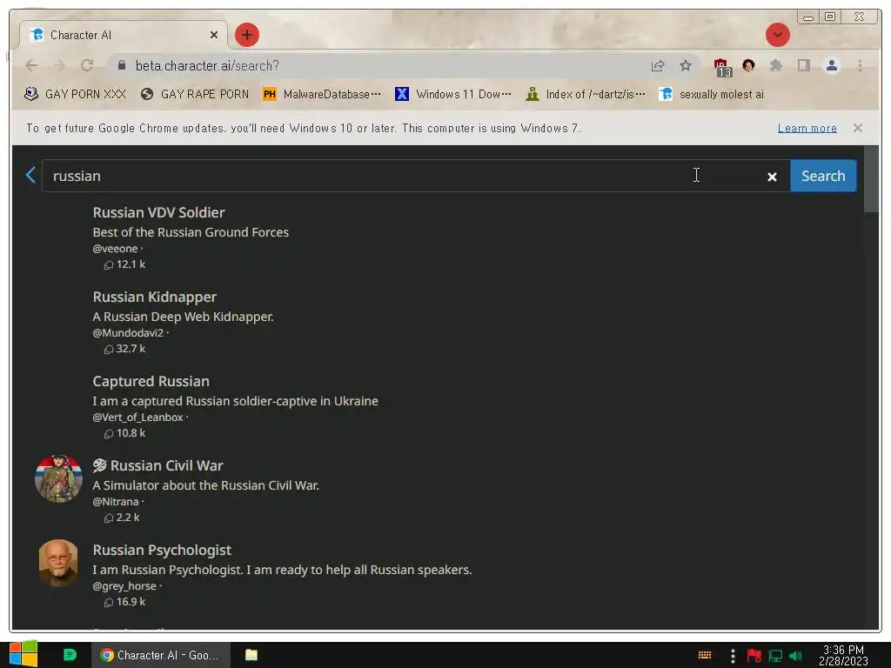
Task: Click the page vertical scrollbar thumb
Action: pos(871,179)
